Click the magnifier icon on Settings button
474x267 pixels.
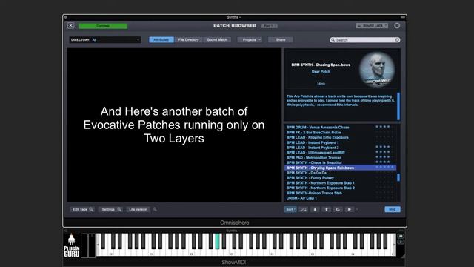(x=119, y=209)
